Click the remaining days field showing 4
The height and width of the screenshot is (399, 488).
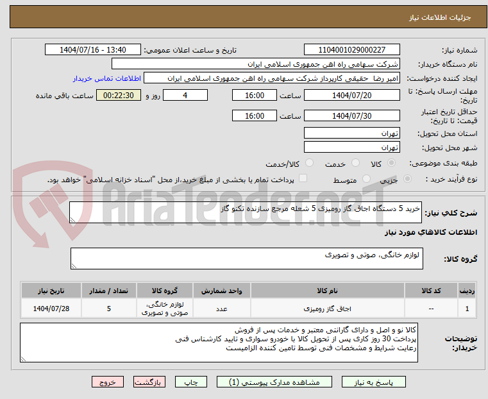pyautogui.click(x=185, y=95)
